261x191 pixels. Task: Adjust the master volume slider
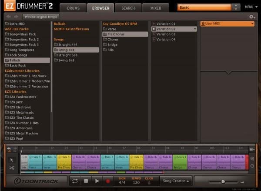[x=223, y=181]
